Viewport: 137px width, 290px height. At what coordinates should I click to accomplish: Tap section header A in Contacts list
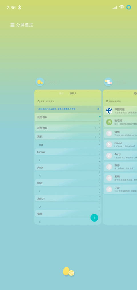(x=39, y=160)
